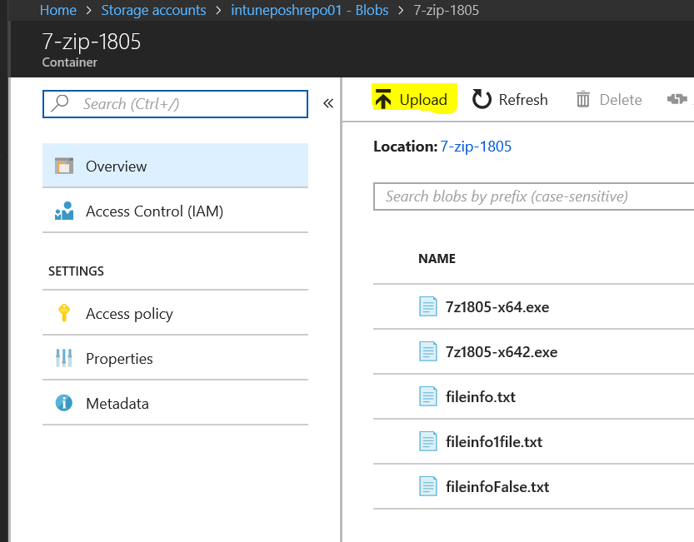This screenshot has height=542, width=694.
Task: Click the Refresh circular arrow icon
Action: (x=482, y=99)
